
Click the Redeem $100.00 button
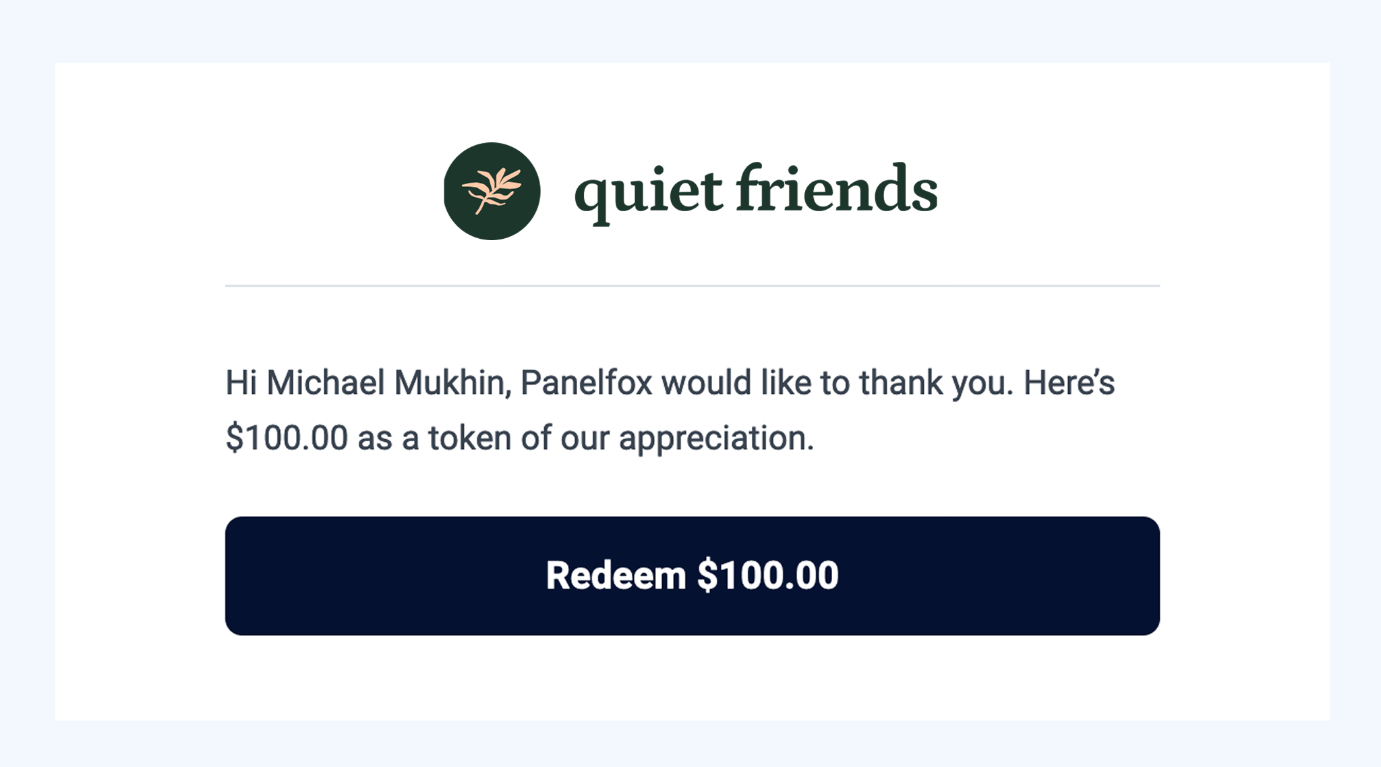click(692, 575)
